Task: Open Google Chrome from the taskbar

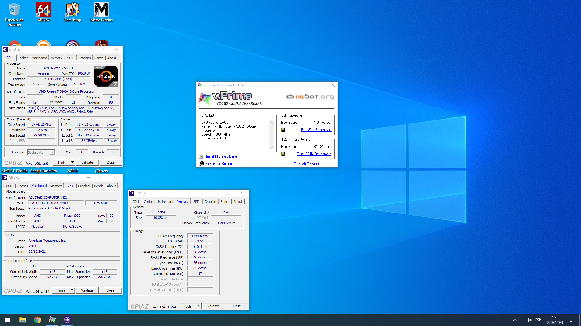Action: 37,320
